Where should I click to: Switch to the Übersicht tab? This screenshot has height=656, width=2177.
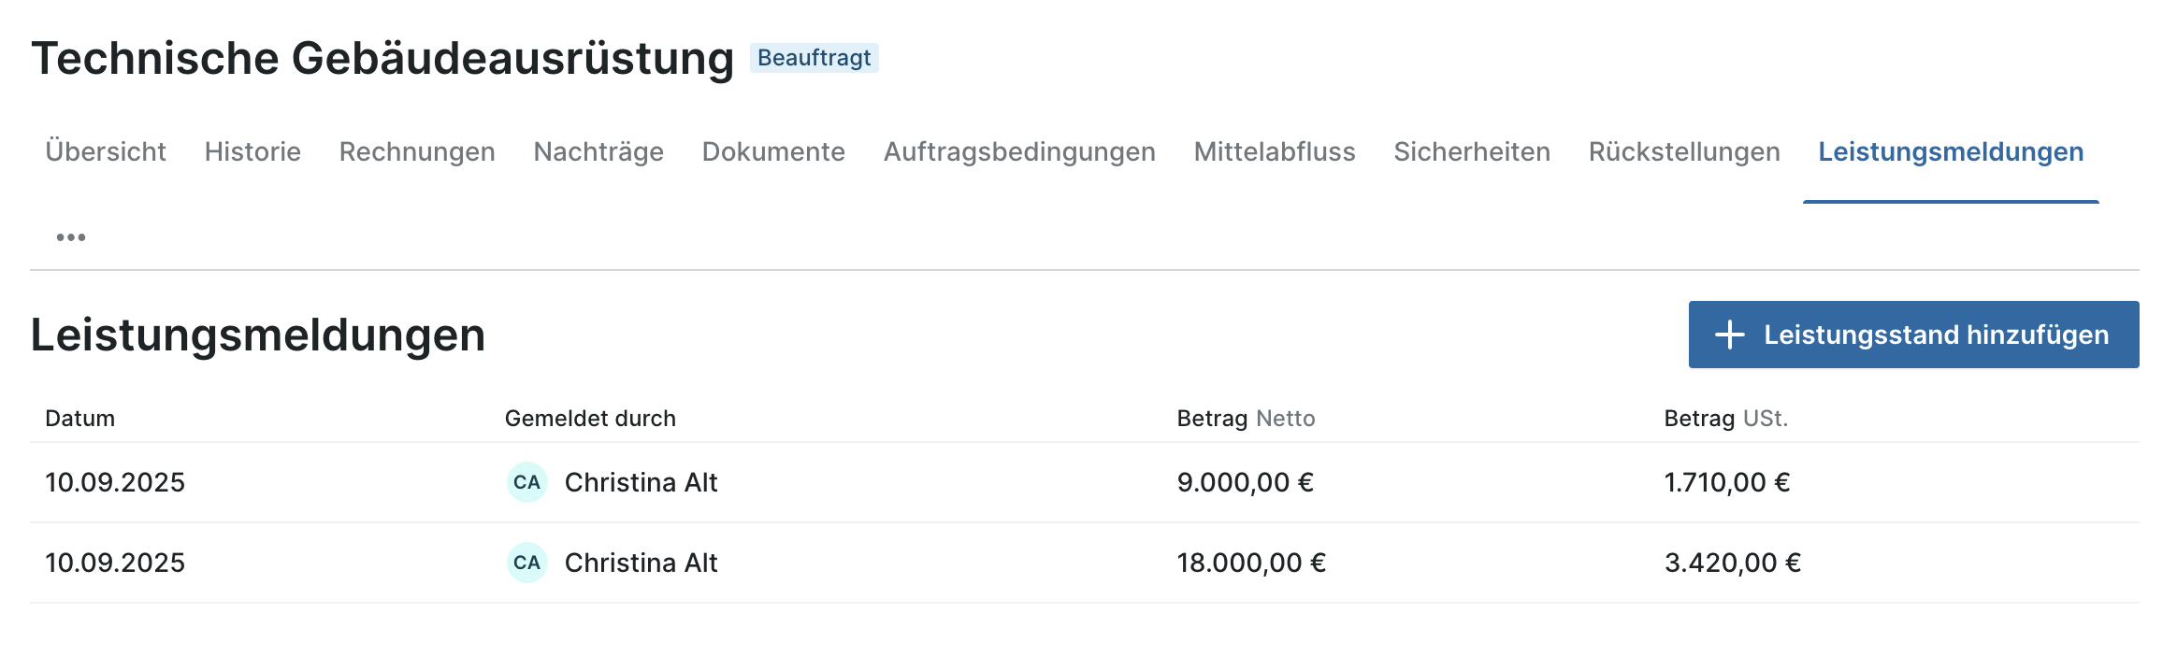(106, 151)
